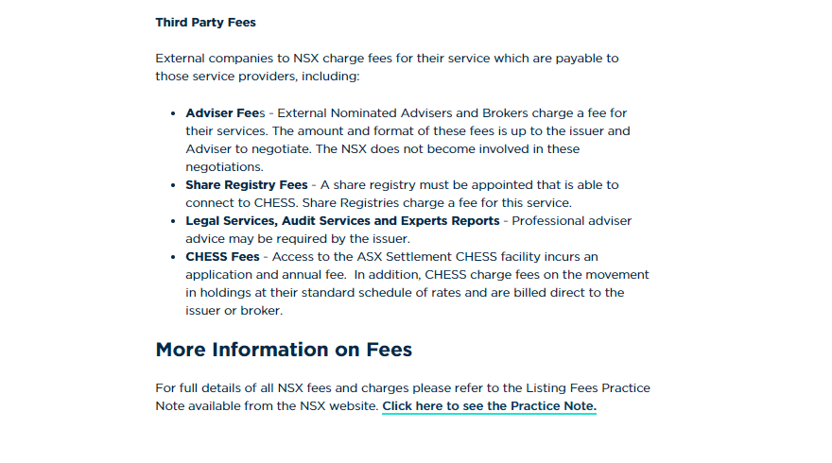The width and height of the screenshot is (832, 463).
Task: Click the bullet marker beside Legal Services
Action: [174, 221]
